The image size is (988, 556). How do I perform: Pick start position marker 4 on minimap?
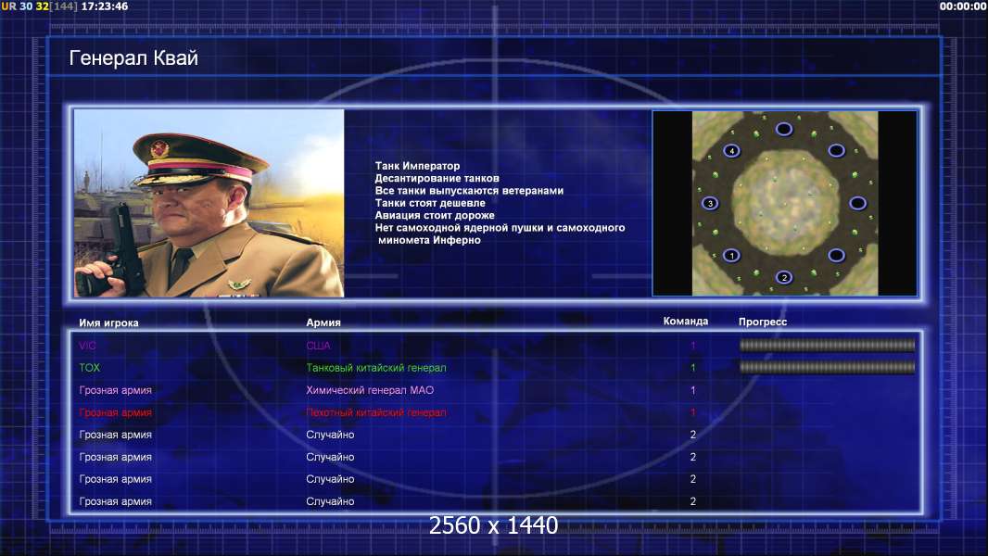(x=731, y=150)
